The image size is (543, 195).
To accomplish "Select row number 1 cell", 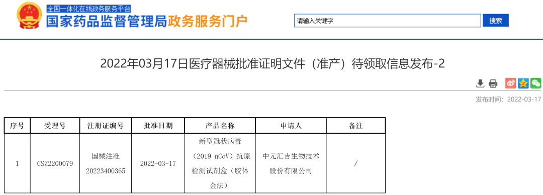I will tap(17, 163).
